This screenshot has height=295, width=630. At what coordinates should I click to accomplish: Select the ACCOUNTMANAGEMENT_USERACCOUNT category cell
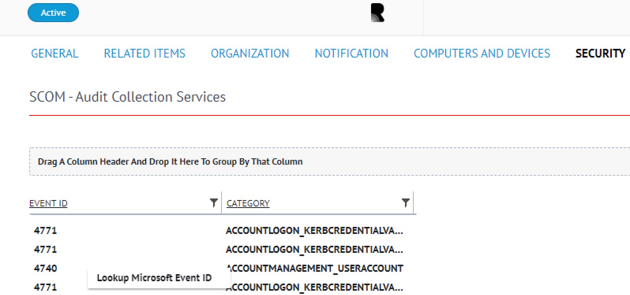315,269
